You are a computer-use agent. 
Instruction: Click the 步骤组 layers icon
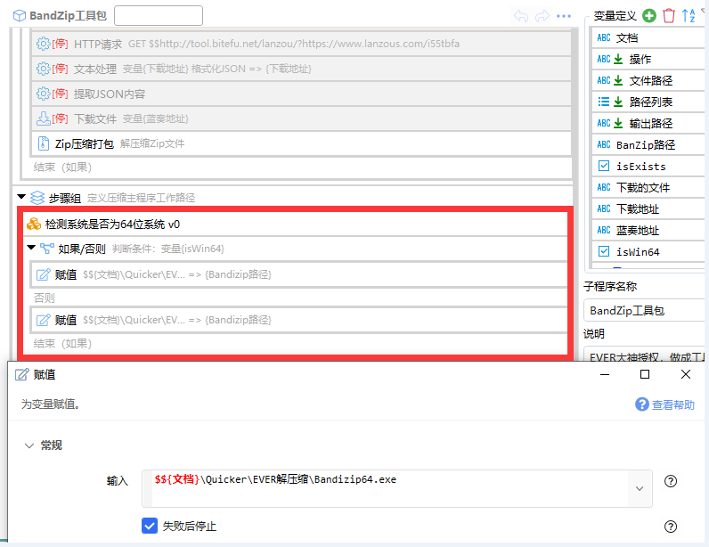[37, 198]
